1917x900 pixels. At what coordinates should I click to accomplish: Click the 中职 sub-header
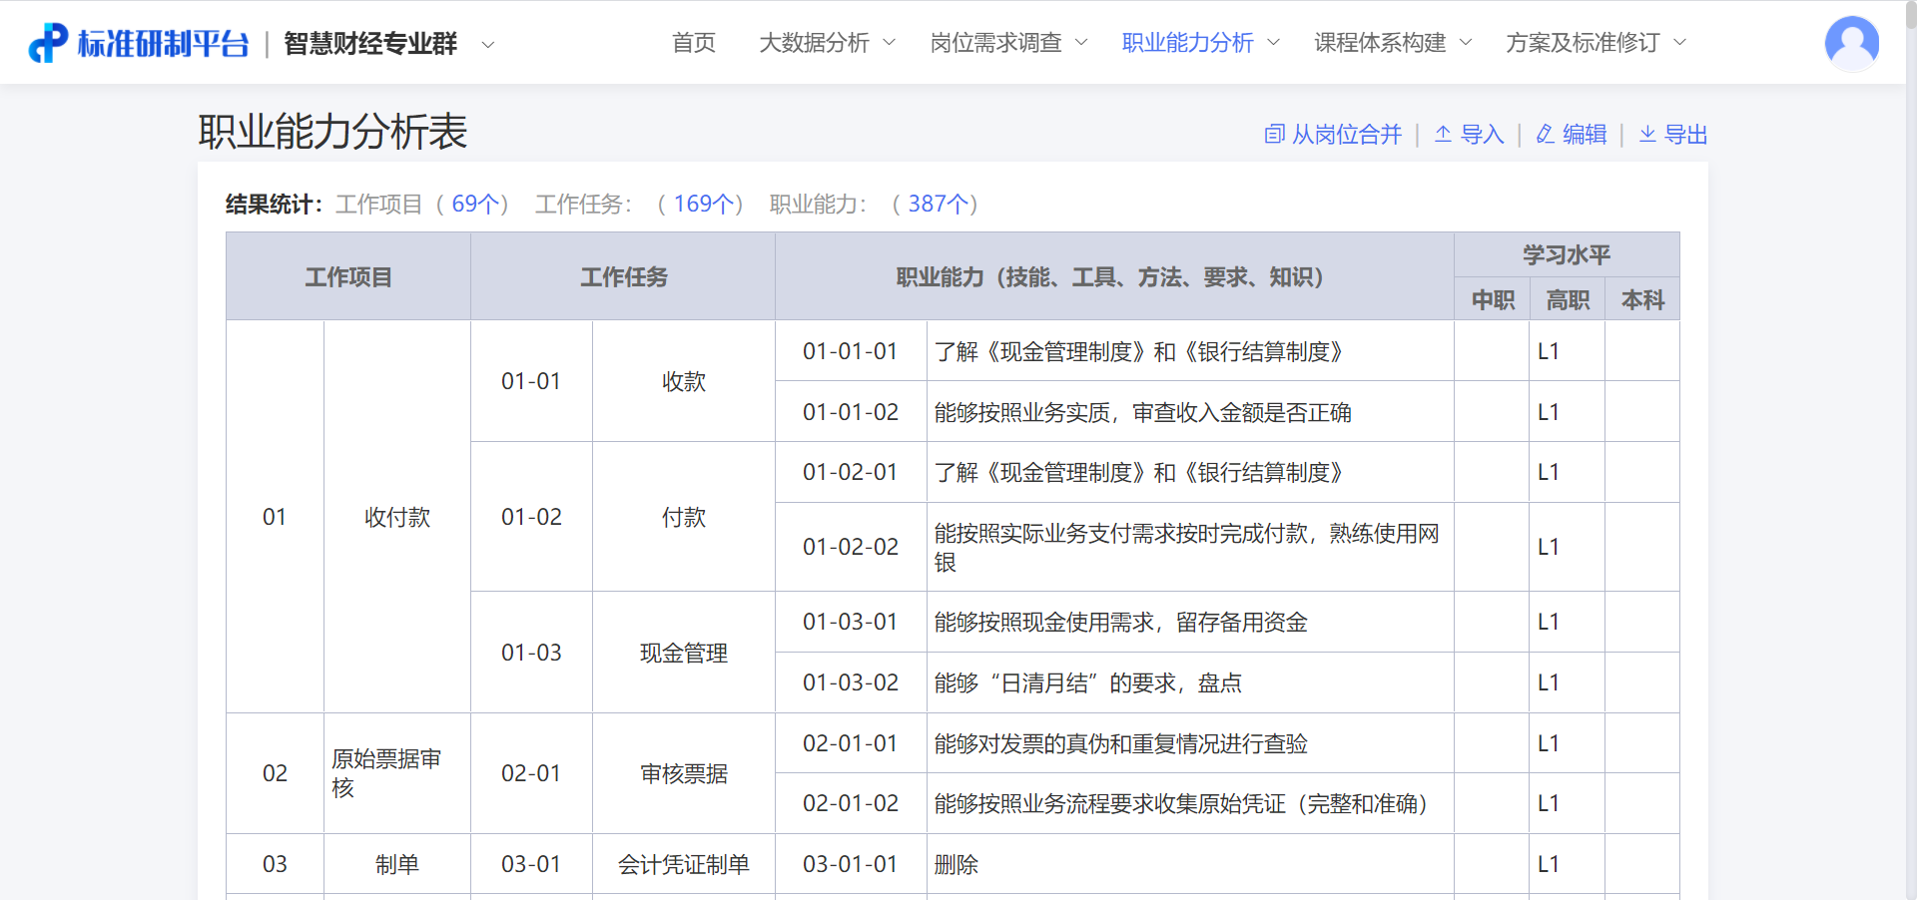pos(1493,300)
